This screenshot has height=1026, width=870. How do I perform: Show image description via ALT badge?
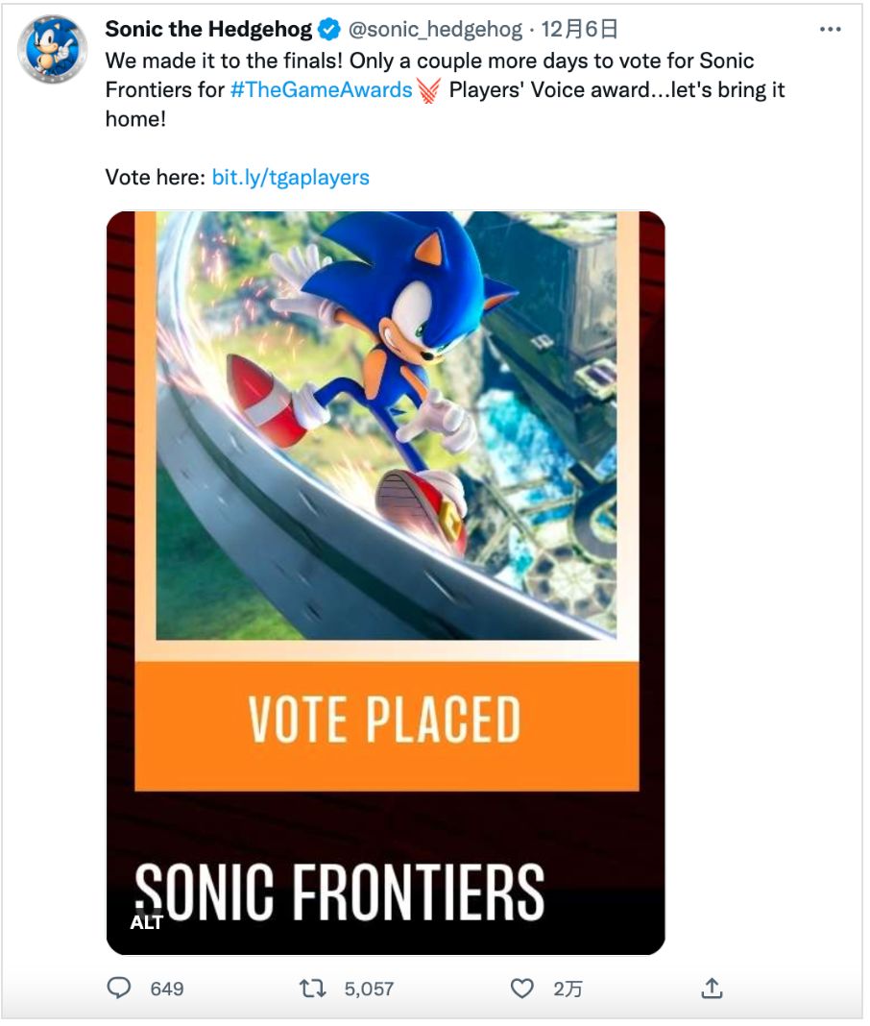[x=147, y=922]
